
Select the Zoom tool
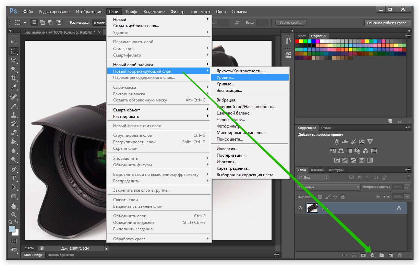click(14, 215)
